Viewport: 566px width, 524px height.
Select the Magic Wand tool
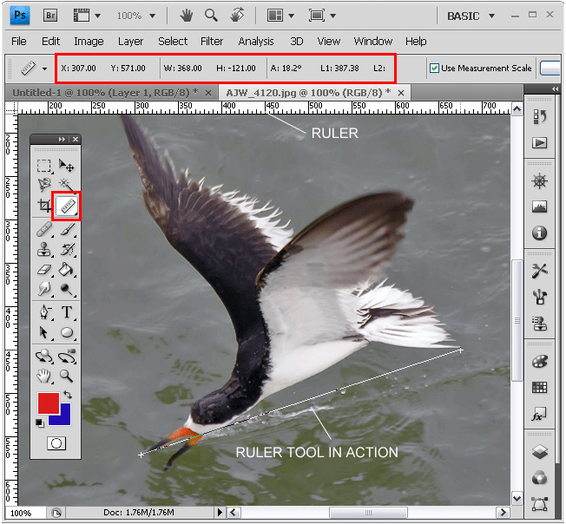click(x=66, y=184)
